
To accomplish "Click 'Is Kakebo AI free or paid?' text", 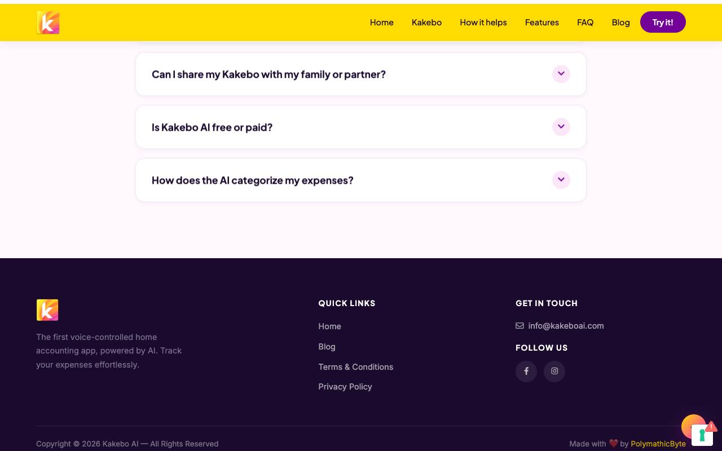I will coord(212,127).
